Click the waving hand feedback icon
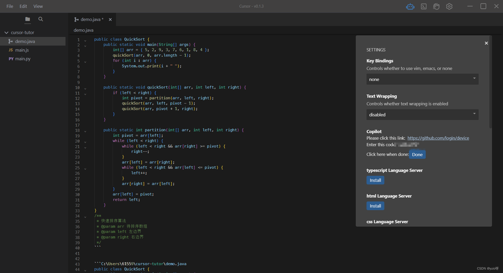Image resolution: width=503 pixels, height=273 pixels. pyautogui.click(x=436, y=7)
